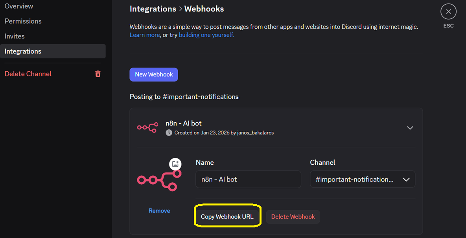Click the n8n logo in webhook header row
466x238 pixels.
(147, 127)
